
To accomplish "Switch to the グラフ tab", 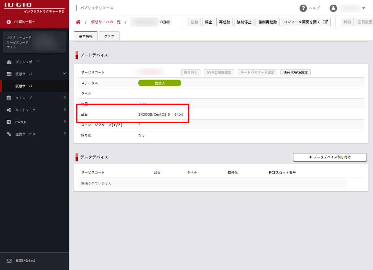I will (x=109, y=36).
